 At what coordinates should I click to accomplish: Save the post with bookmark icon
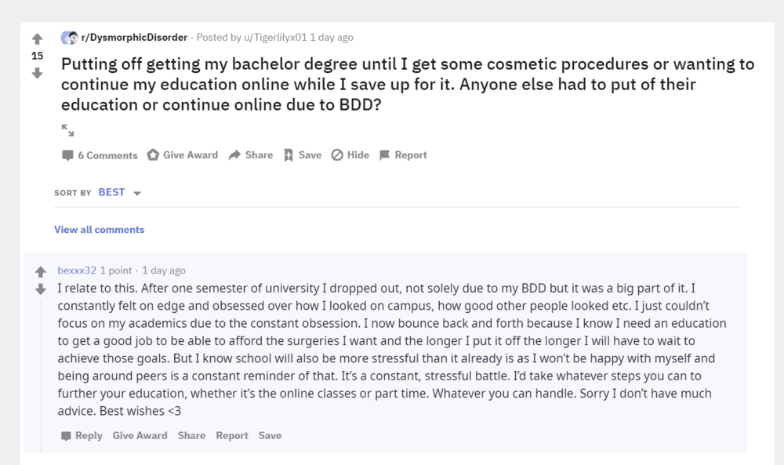pos(303,155)
